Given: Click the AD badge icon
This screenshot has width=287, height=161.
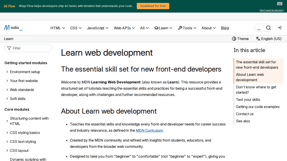Looking at the screenshot, I should (x=280, y=4).
